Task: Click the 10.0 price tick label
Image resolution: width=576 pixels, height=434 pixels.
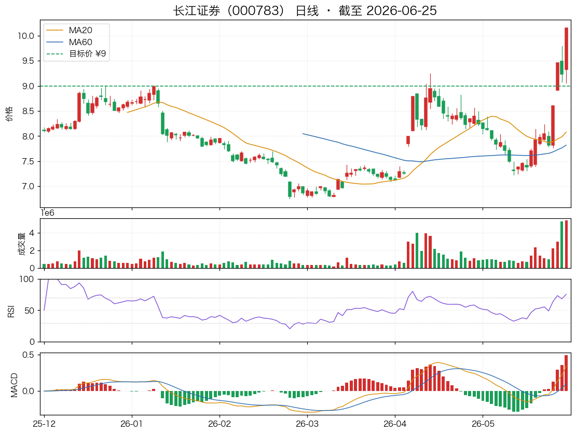Action: tap(26, 36)
